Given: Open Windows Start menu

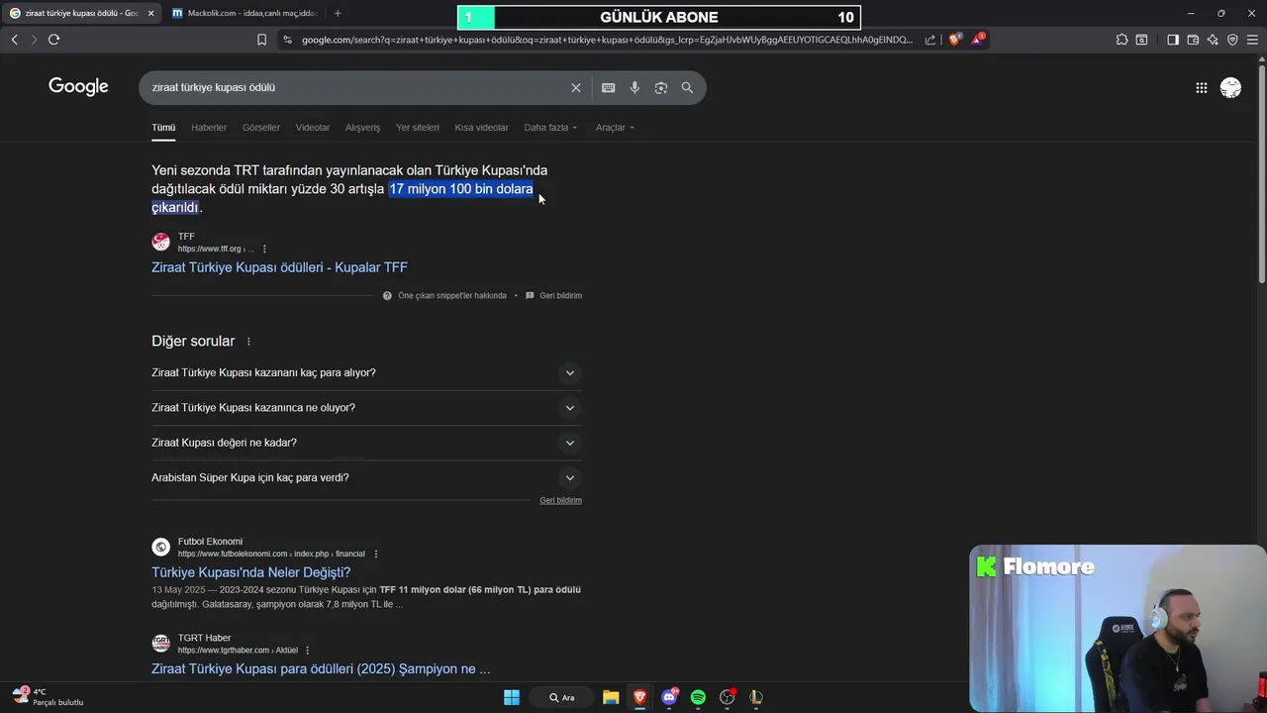Looking at the screenshot, I should (x=512, y=697).
